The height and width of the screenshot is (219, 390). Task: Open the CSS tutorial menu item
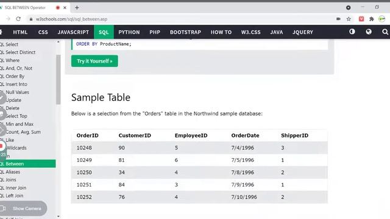(43, 32)
